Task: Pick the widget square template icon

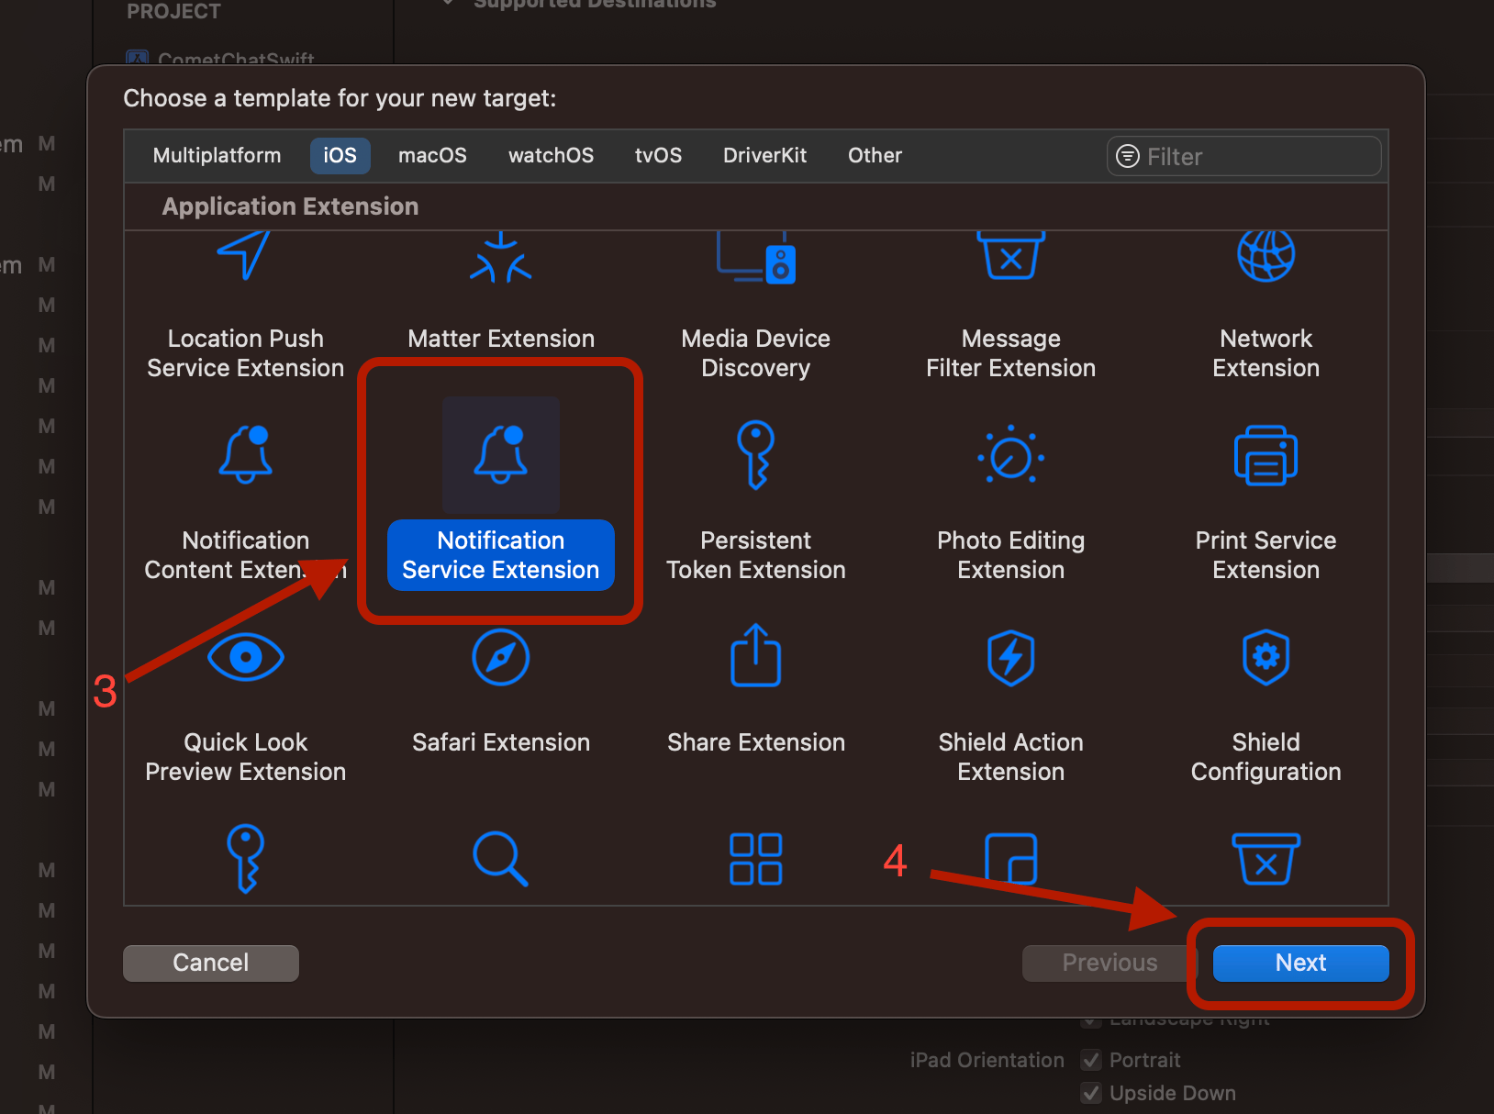Action: [1011, 859]
